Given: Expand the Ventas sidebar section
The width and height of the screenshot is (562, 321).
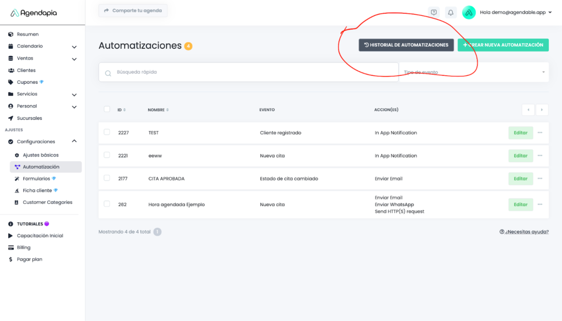Looking at the screenshot, I should tap(74, 59).
